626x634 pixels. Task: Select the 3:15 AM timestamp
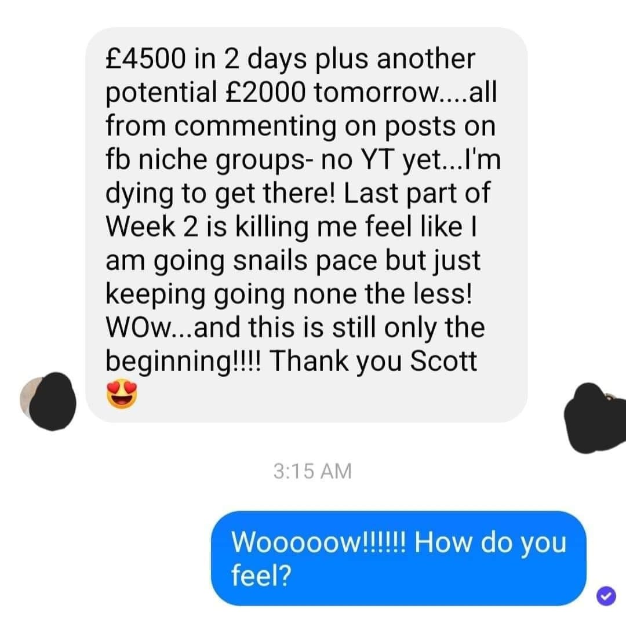coord(312,471)
